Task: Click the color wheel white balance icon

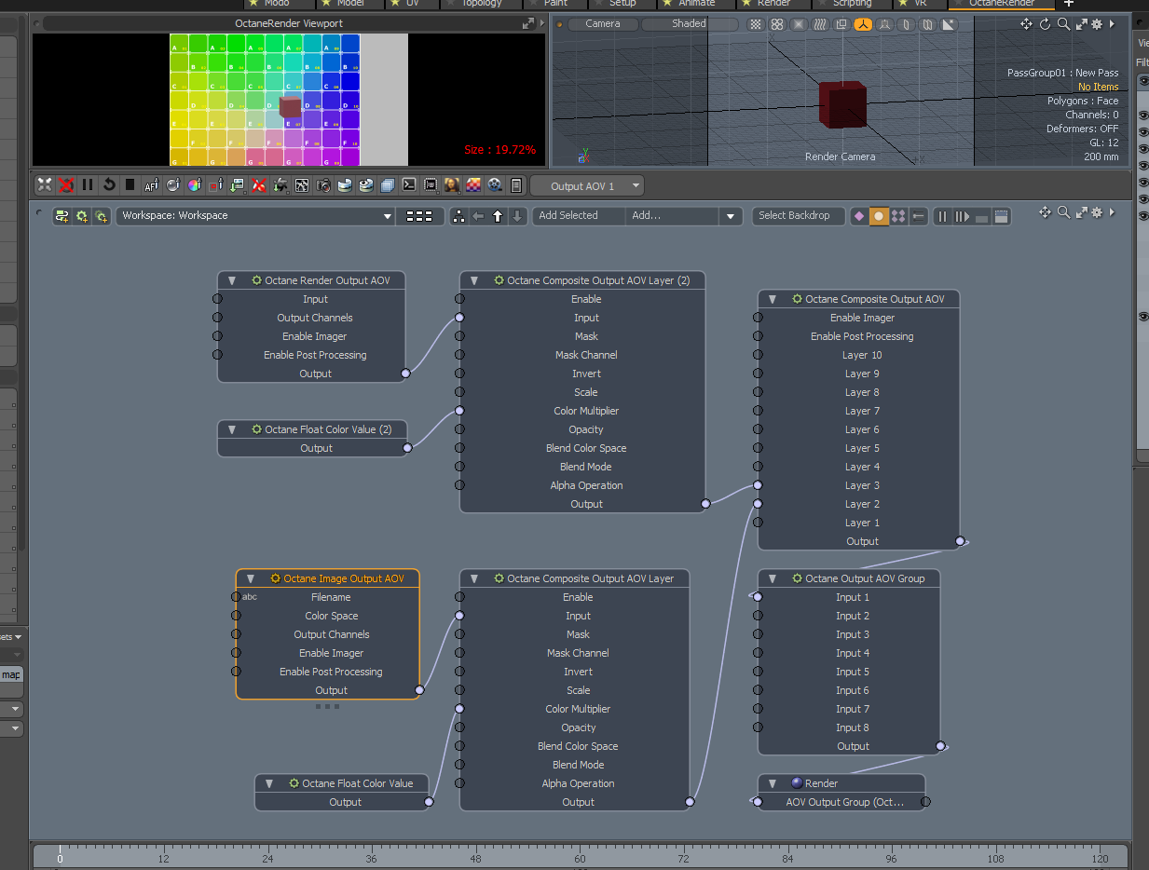Action: point(195,185)
